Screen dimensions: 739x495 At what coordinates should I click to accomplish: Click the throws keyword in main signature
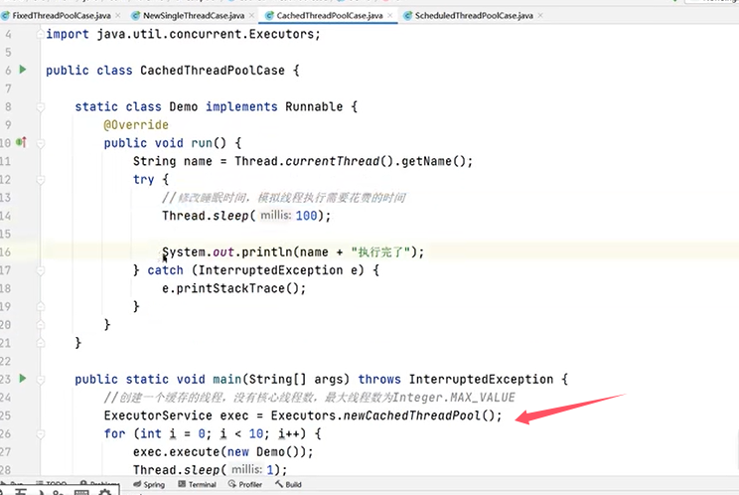pyautogui.click(x=379, y=380)
